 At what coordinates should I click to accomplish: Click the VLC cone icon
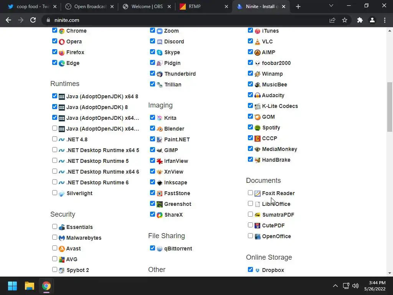pos(258,41)
